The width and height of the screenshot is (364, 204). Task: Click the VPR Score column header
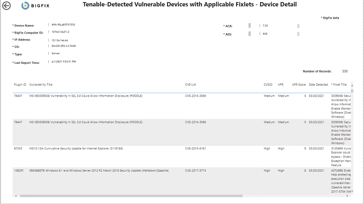pyautogui.click(x=298, y=85)
